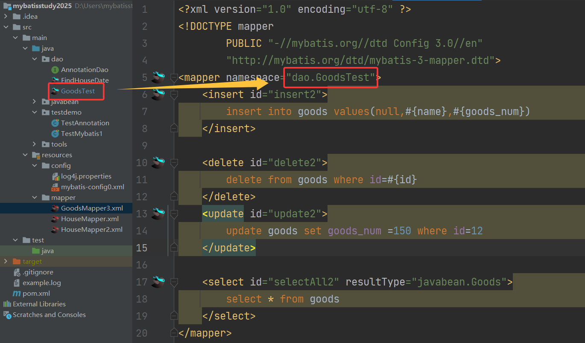Click the mybatis-config0.xml file icon

pos(55,187)
